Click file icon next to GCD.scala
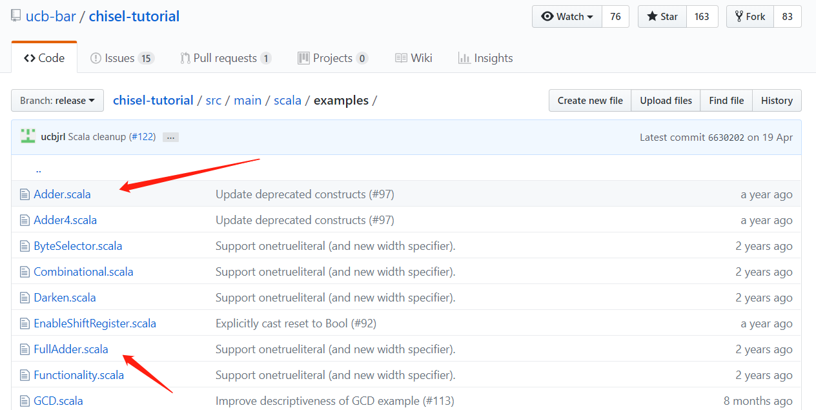 tap(25, 401)
